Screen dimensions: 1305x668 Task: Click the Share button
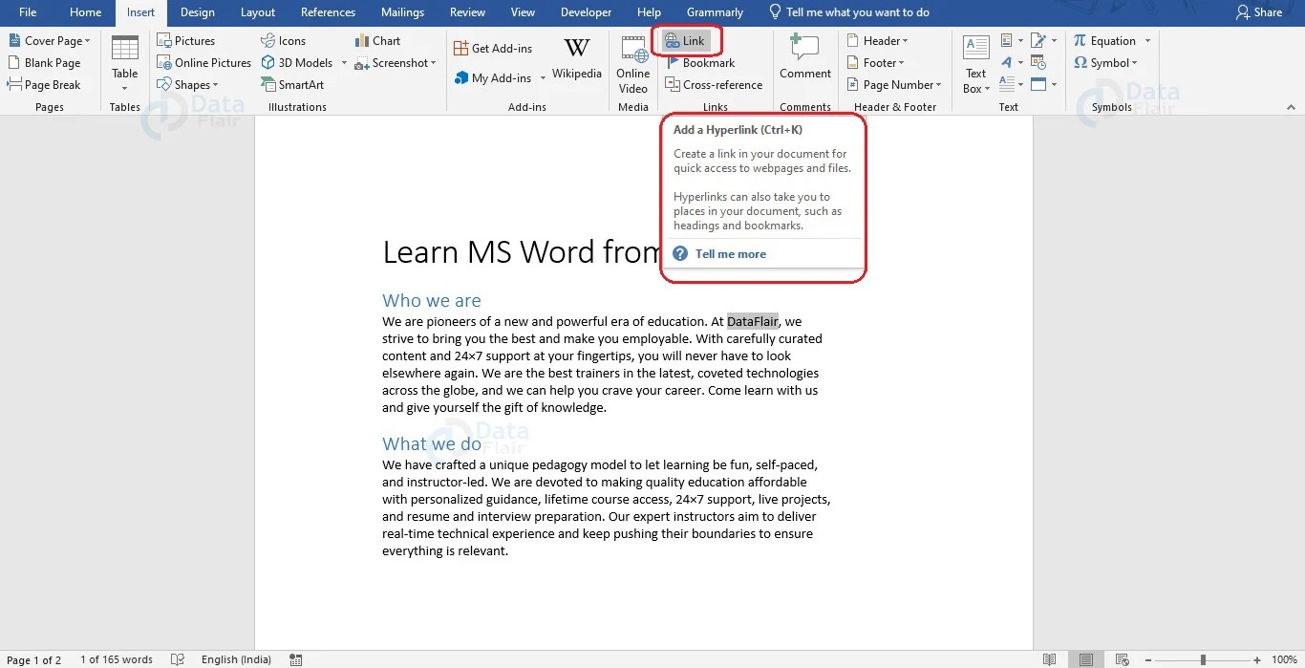[1261, 12]
